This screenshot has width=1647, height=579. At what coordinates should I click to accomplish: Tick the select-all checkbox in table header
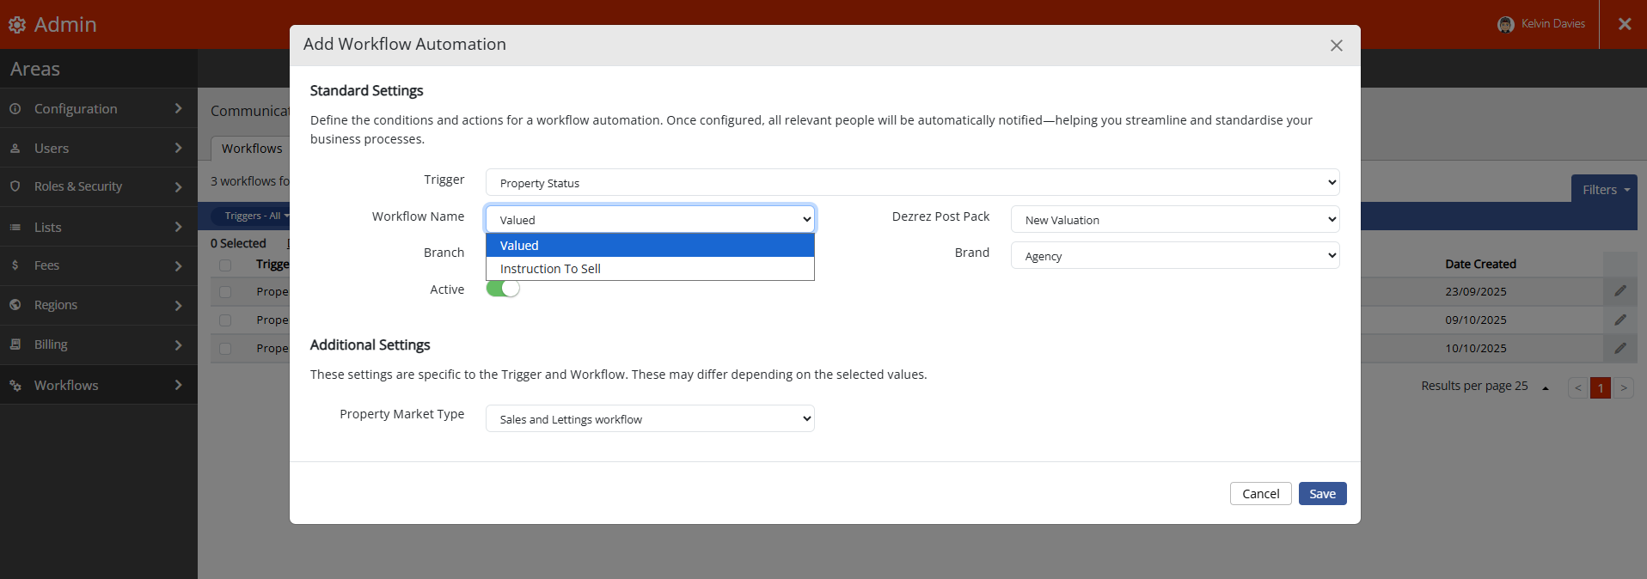[x=225, y=265]
